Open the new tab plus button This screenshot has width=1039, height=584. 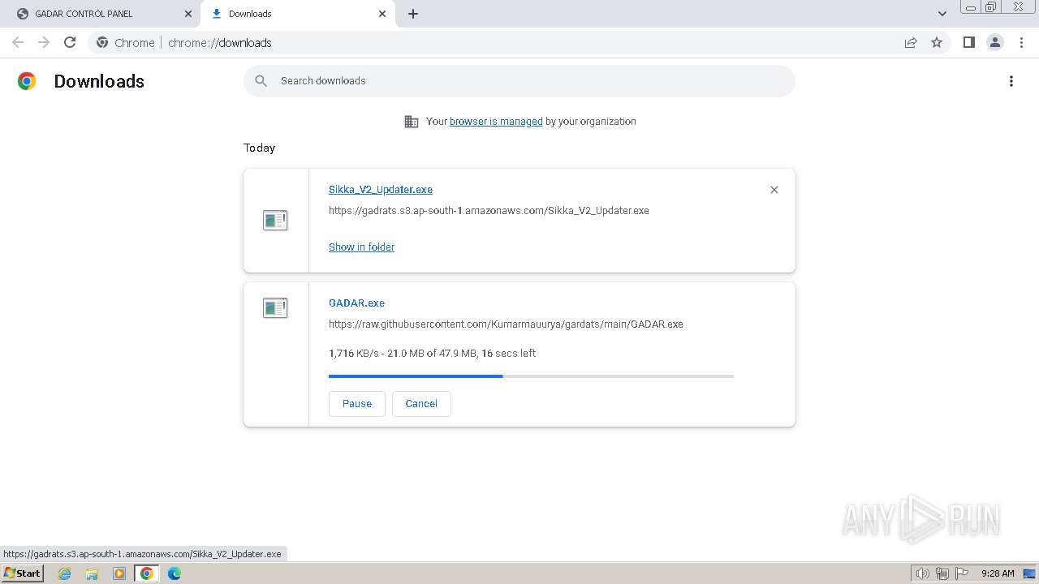pyautogui.click(x=412, y=14)
